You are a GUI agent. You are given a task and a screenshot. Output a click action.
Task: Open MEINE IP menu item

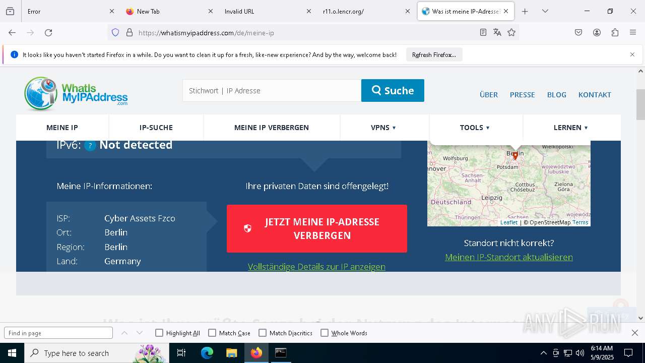(62, 128)
